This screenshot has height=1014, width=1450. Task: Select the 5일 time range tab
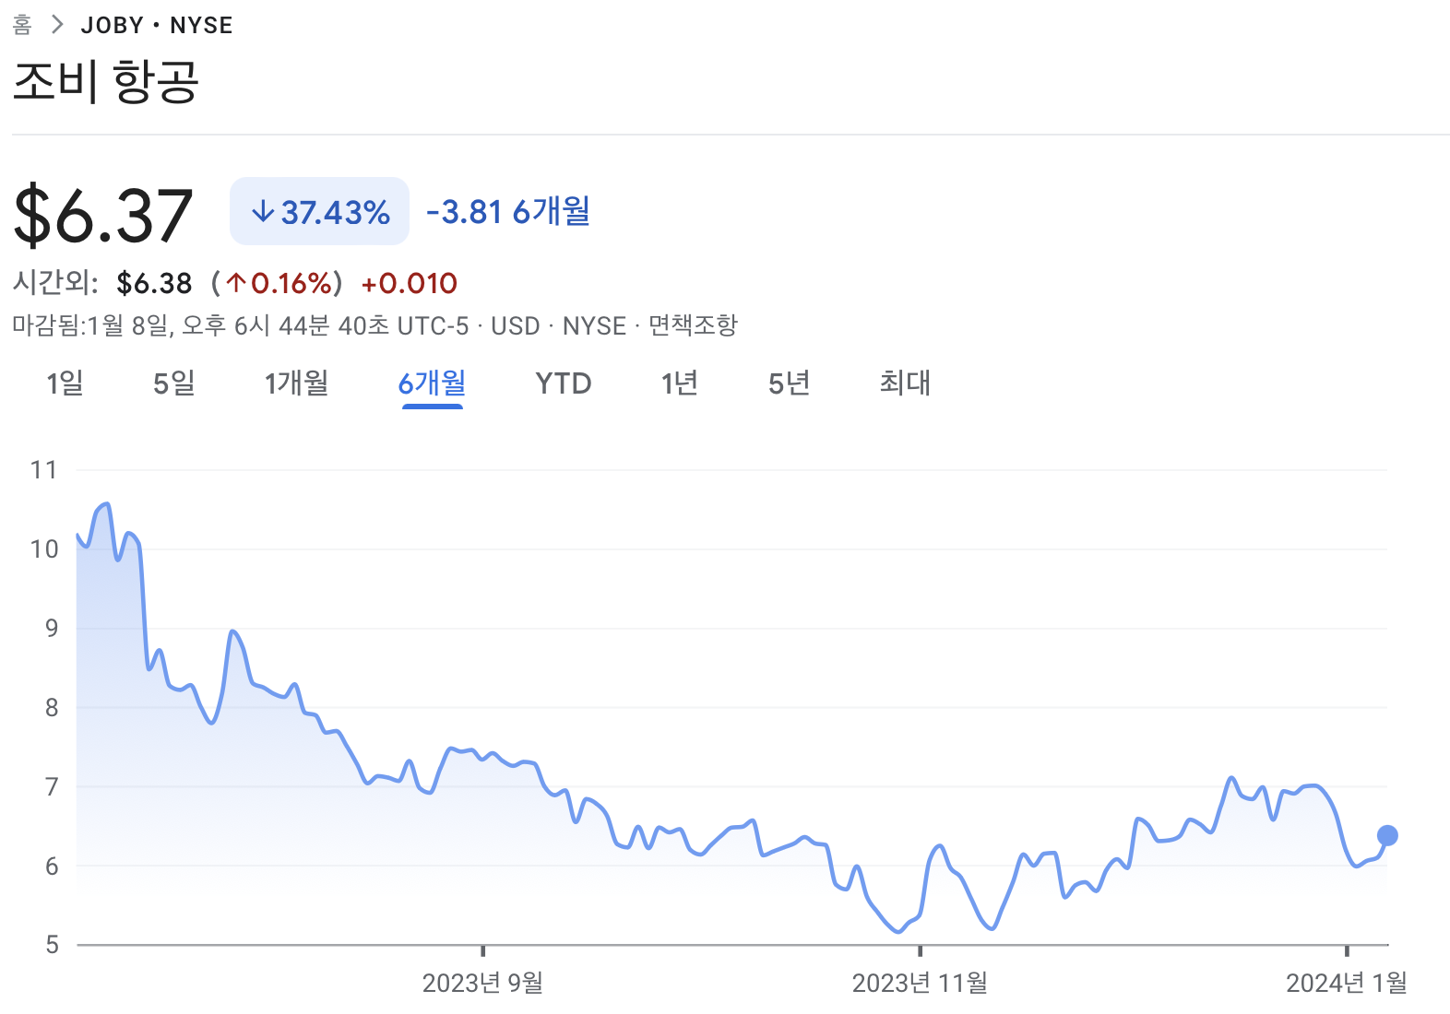[174, 383]
